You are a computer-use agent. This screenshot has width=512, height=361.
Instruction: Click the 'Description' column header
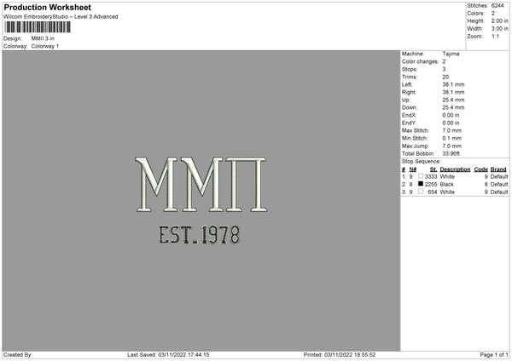(455, 169)
